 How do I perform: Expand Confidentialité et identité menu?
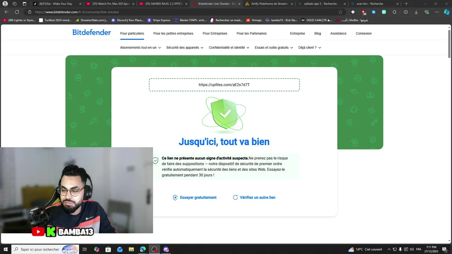tap(229, 48)
